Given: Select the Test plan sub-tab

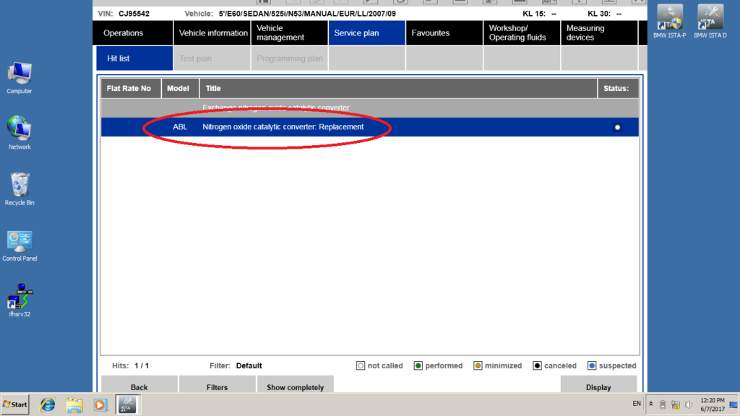Looking at the screenshot, I should [x=212, y=58].
